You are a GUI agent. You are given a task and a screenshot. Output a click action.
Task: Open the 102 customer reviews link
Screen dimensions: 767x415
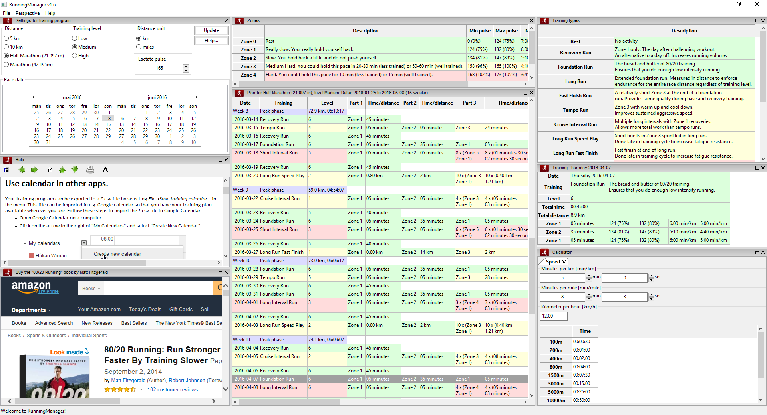172,390
